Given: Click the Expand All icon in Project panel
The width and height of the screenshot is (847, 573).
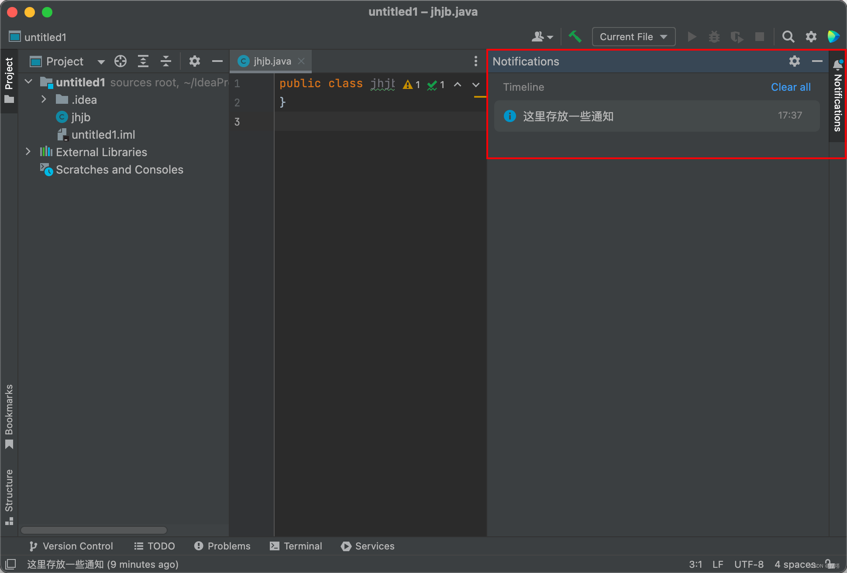Looking at the screenshot, I should 143,61.
